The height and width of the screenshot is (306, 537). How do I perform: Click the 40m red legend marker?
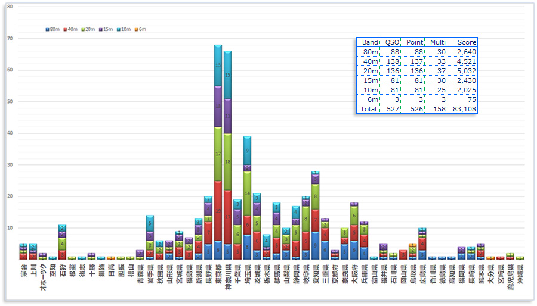[x=64, y=29]
